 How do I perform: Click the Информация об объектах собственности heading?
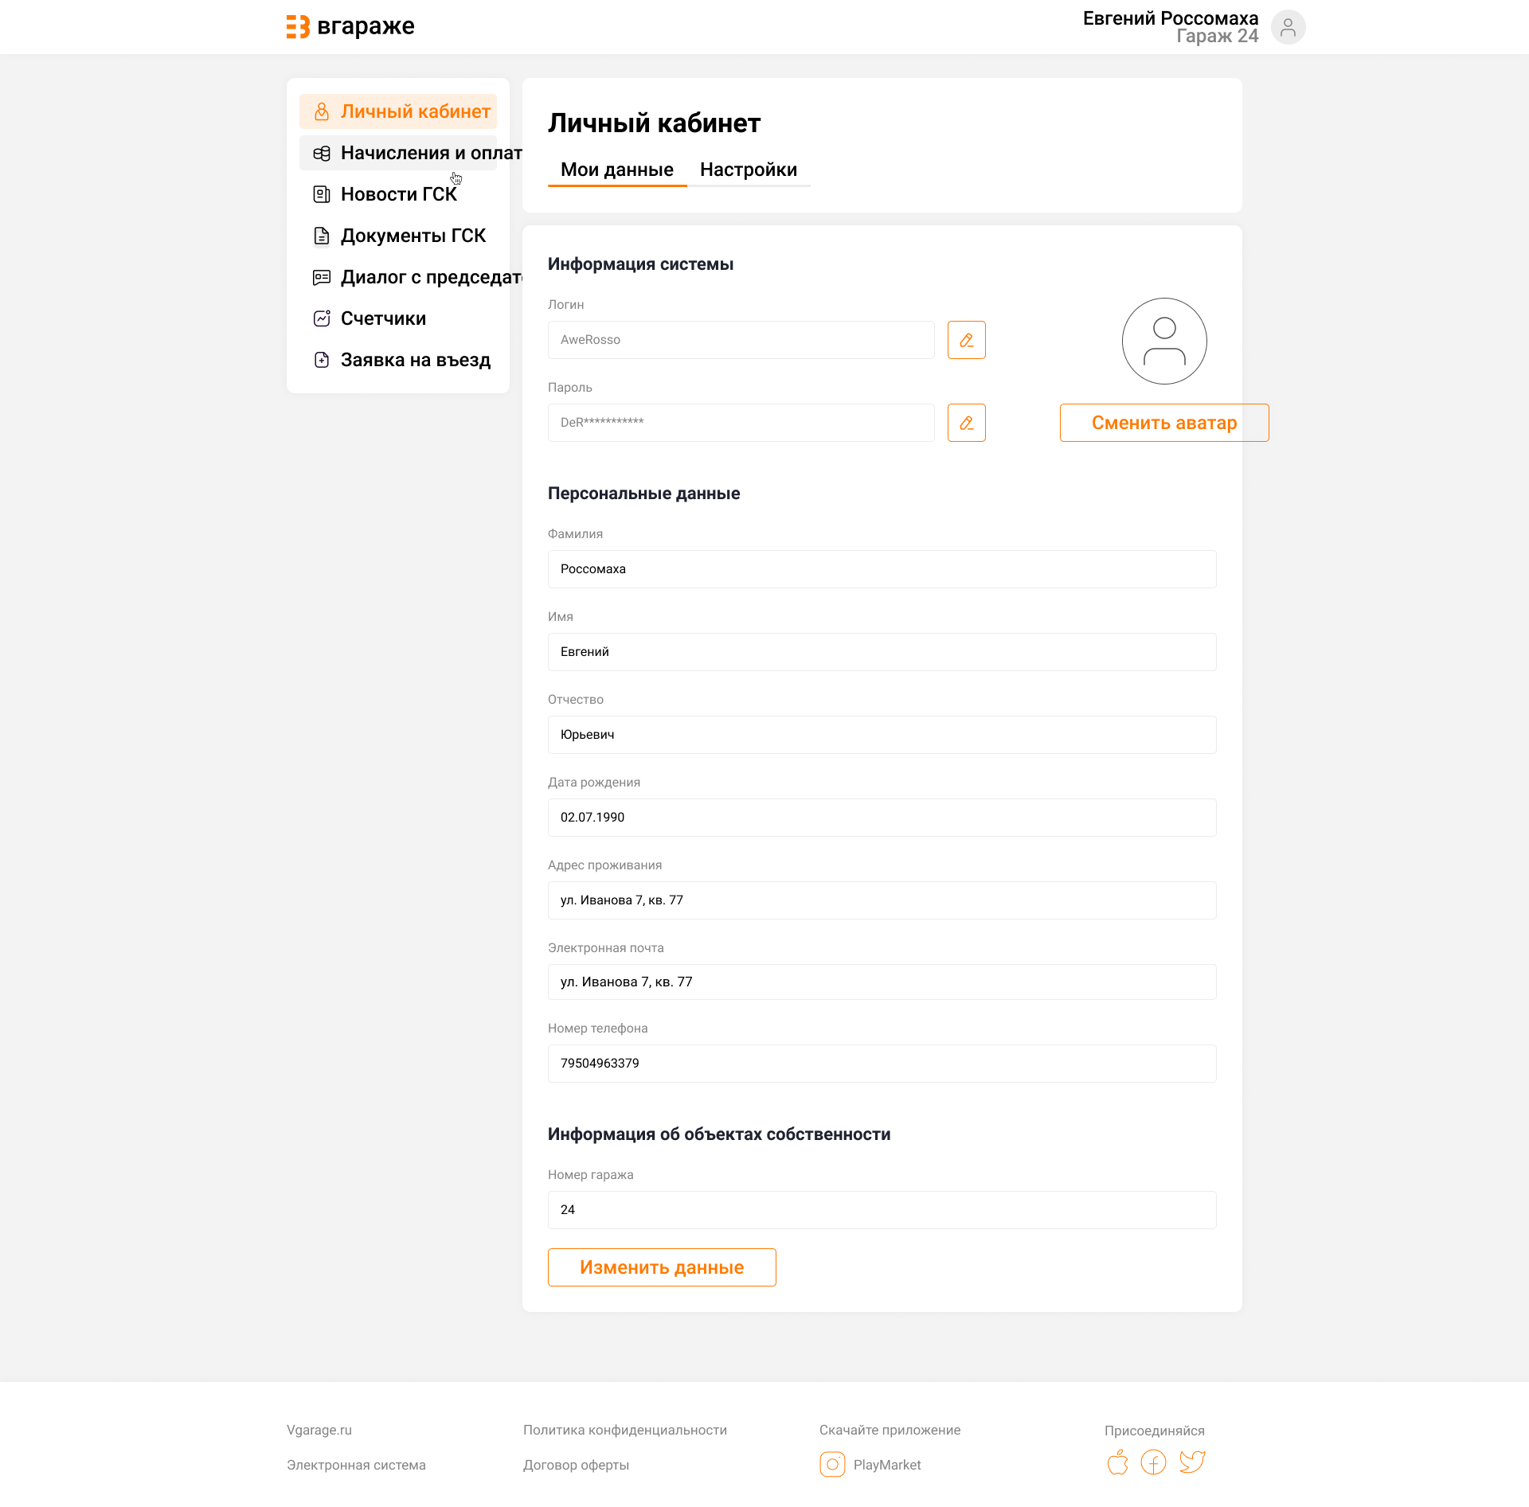pos(719,1134)
